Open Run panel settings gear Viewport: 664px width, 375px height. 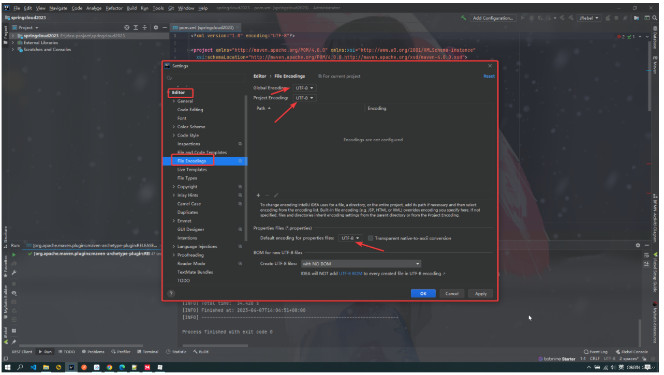[638, 245]
